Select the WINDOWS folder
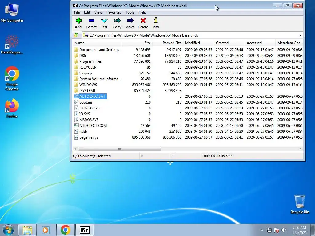The width and height of the screenshot is (315, 236). point(86,85)
